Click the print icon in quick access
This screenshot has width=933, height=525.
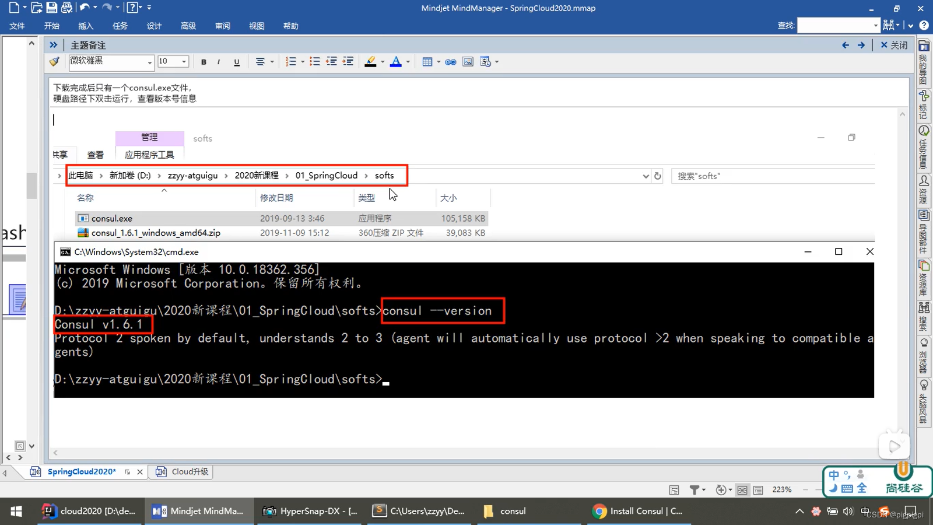click(66, 8)
